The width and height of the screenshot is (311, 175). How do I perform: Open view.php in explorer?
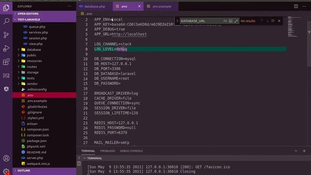click(35, 44)
